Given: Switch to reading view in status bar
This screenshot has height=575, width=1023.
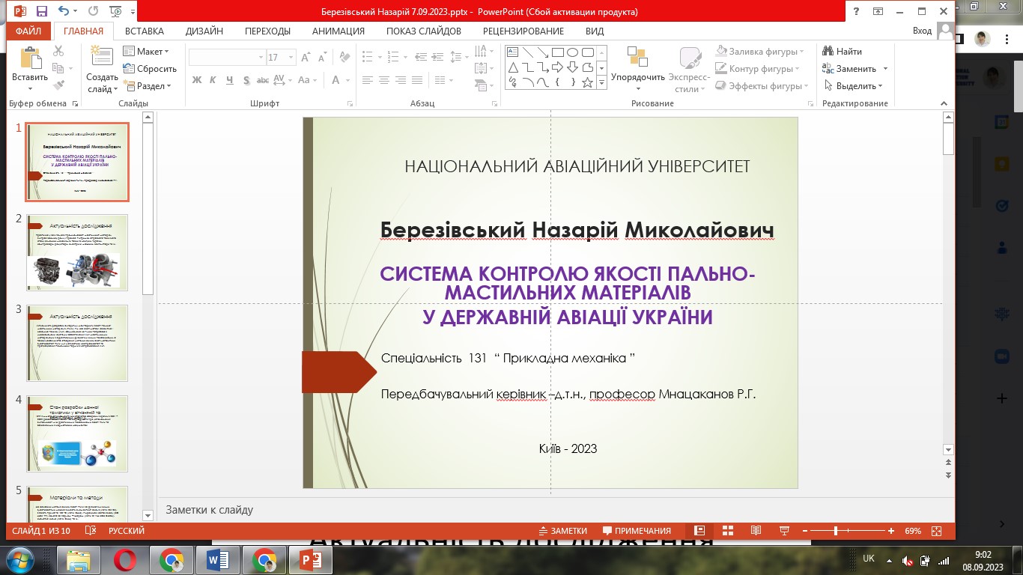Looking at the screenshot, I should [756, 531].
